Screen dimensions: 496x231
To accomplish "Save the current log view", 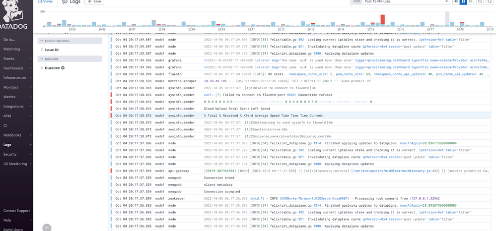I will coord(94,2).
